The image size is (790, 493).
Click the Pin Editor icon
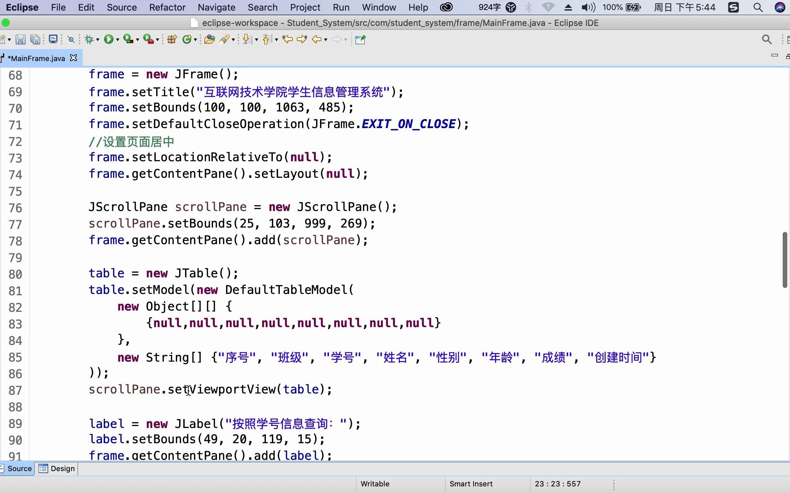pyautogui.click(x=360, y=39)
